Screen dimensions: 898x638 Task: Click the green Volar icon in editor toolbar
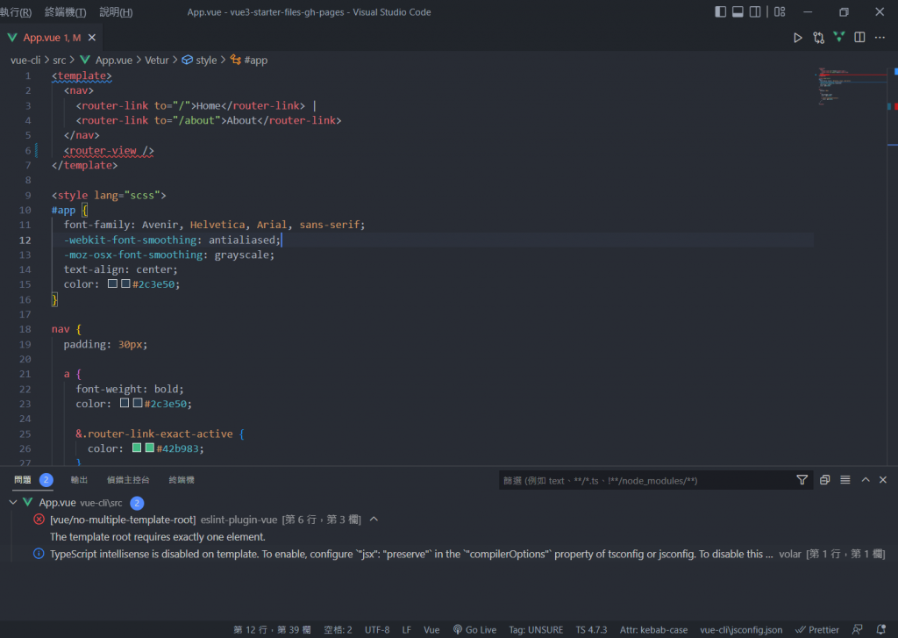839,37
